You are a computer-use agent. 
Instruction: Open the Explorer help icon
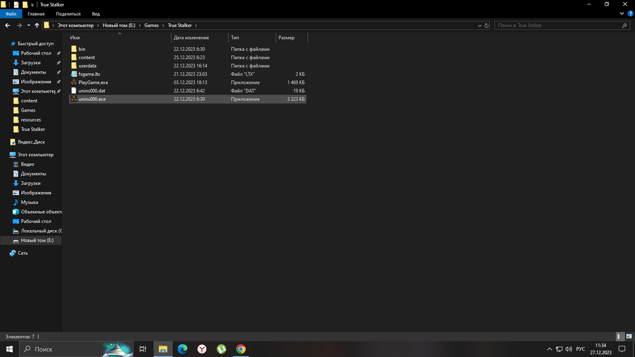630,13
